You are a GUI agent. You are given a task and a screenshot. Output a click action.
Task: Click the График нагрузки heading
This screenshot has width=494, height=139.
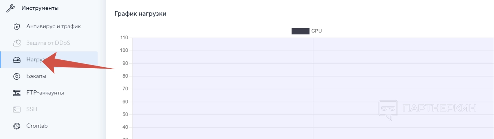140,14
